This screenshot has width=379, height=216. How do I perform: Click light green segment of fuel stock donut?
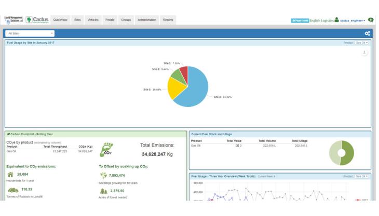[334, 153]
